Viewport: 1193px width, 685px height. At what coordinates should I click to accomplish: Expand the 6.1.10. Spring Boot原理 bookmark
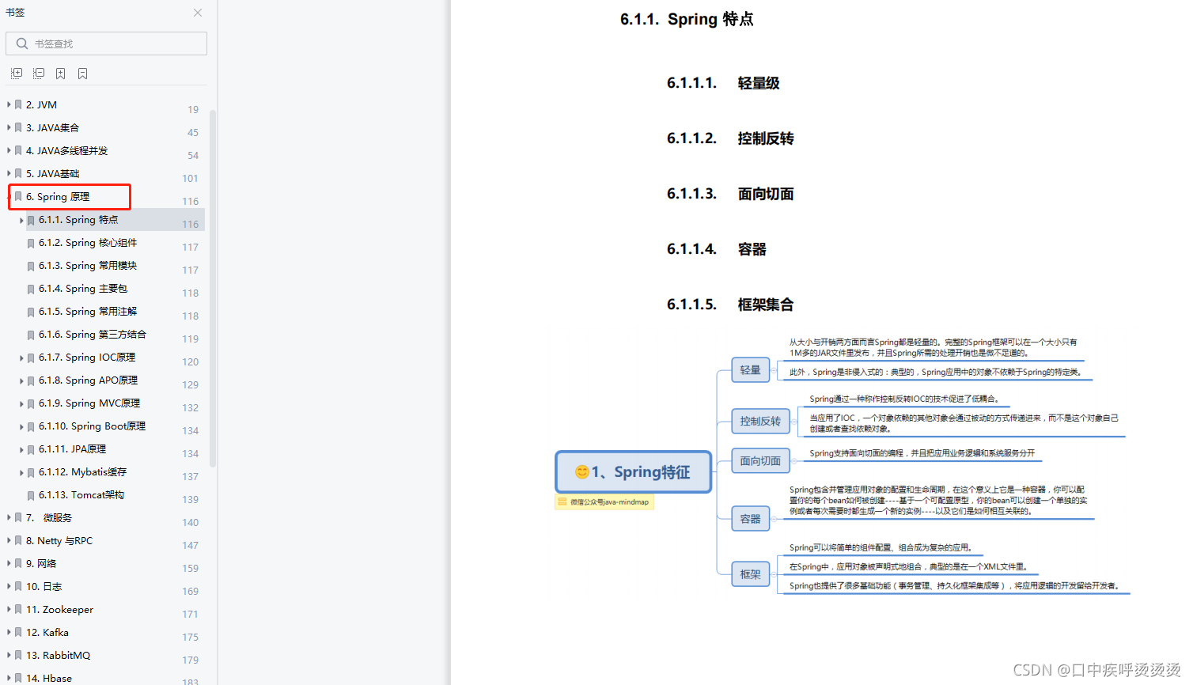(21, 426)
